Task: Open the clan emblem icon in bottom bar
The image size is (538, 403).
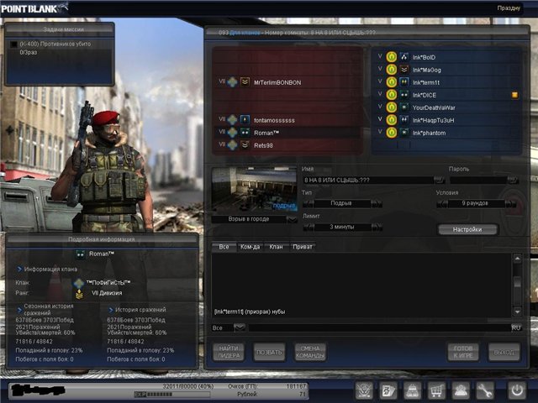Action: (x=364, y=390)
